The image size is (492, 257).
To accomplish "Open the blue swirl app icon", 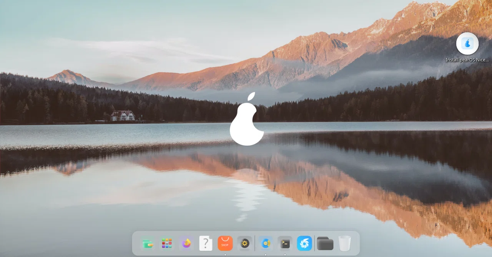I will coord(304,243).
